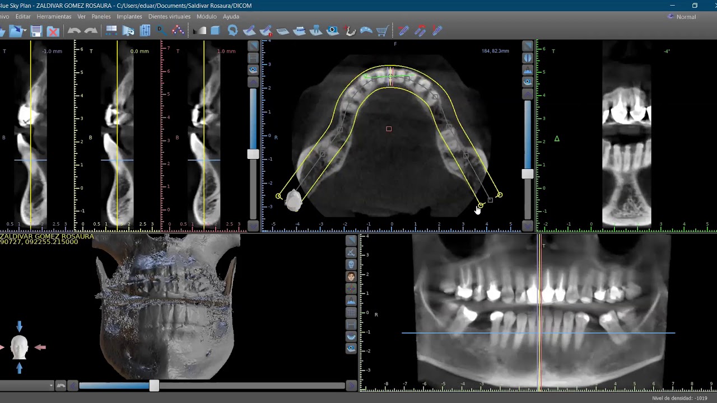Click the red hook anchor toolbar icon
Image resolution: width=717 pixels, height=403 pixels.
pyautogui.click(x=350, y=31)
